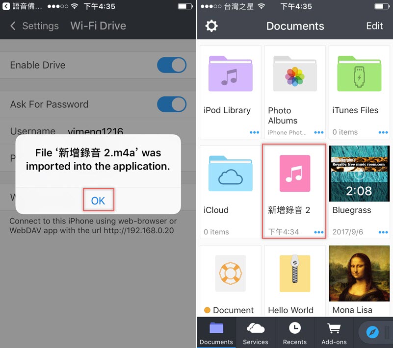This screenshot has height=348, width=393.
Task: Open the Mona Lisa image thumbnail
Action: pos(359,273)
